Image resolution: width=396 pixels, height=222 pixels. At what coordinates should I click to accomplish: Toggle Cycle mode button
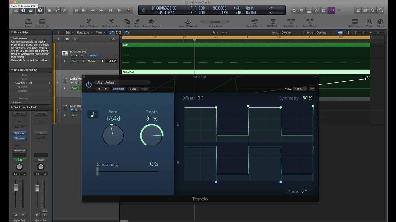tap(294, 10)
